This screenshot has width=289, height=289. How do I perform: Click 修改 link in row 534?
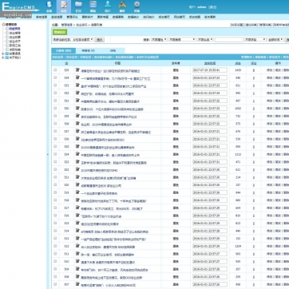coord(270,78)
